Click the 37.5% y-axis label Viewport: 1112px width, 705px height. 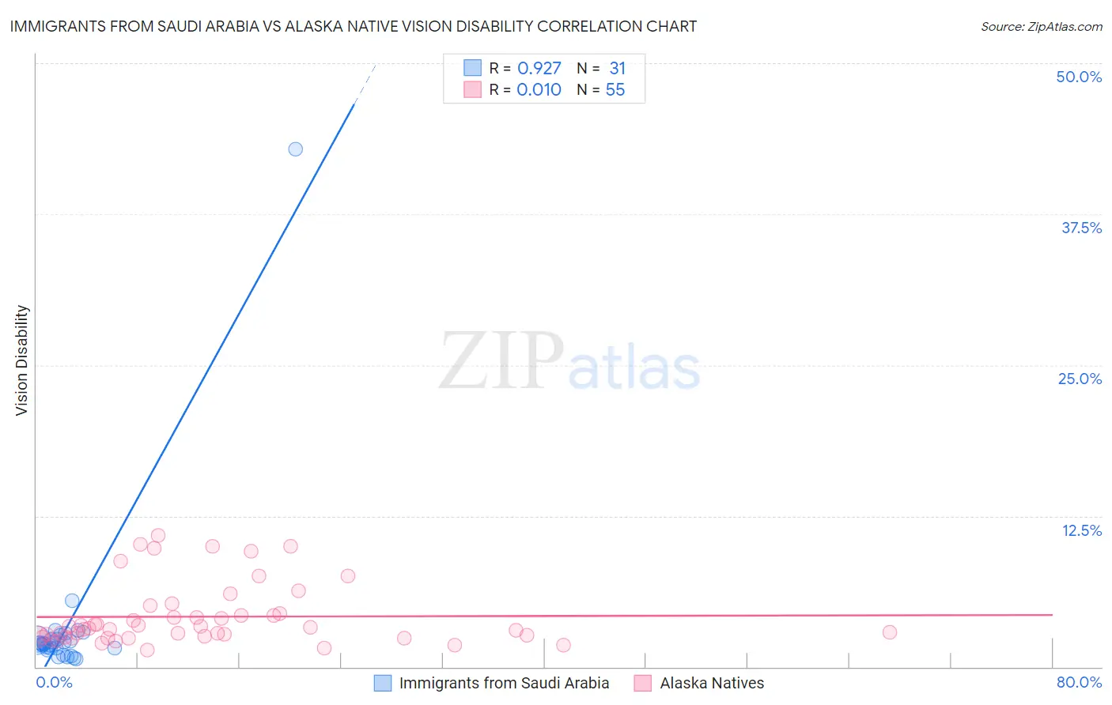click(x=1081, y=228)
